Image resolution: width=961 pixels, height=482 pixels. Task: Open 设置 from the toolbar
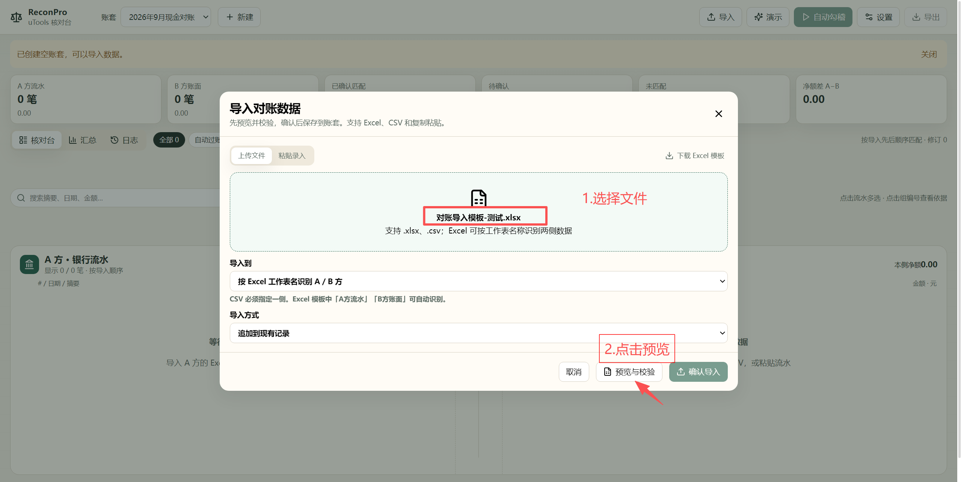tap(878, 17)
